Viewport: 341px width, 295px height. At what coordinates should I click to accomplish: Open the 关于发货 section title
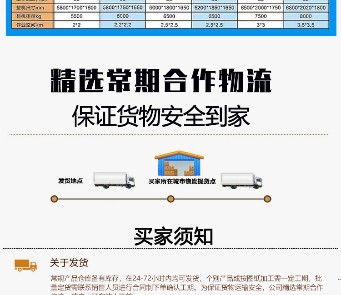[x=69, y=263]
